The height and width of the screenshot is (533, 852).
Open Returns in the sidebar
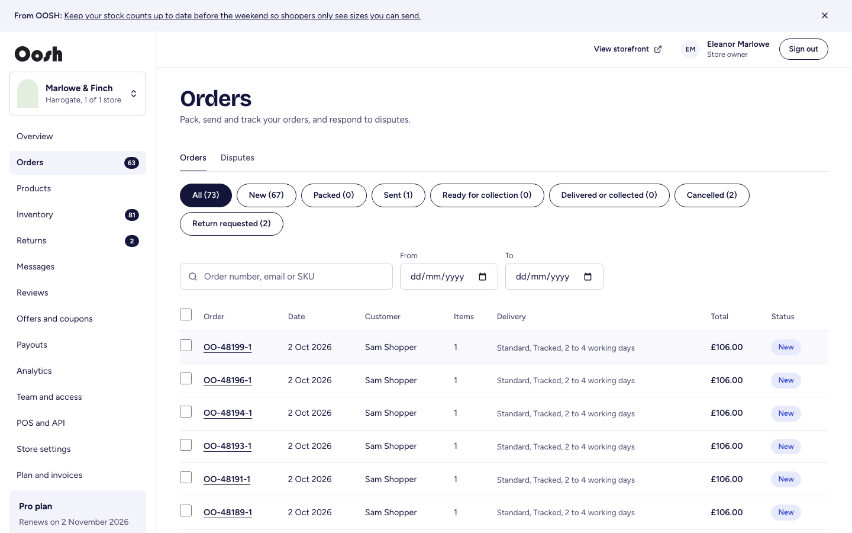click(x=78, y=240)
